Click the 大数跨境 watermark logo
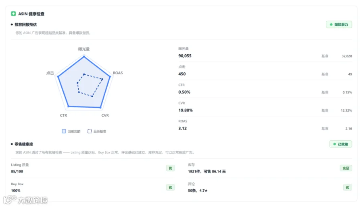Screen dimensions: 363x207 tap(25, 200)
